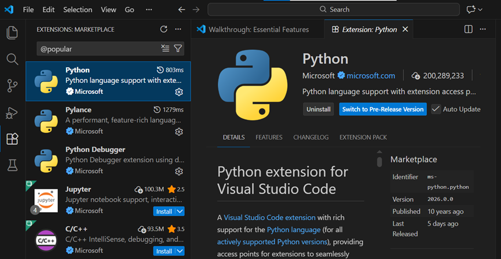Open the Search view in activity bar
The height and width of the screenshot is (259, 501).
point(12,59)
